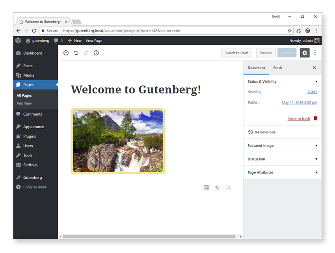335x253 pixels.
Task: Click the circular blocked extension icon
Action: click(308, 31)
